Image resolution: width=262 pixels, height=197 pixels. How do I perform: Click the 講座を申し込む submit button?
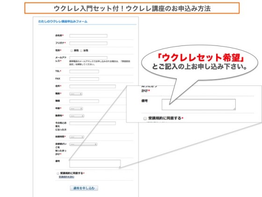coord(84,188)
